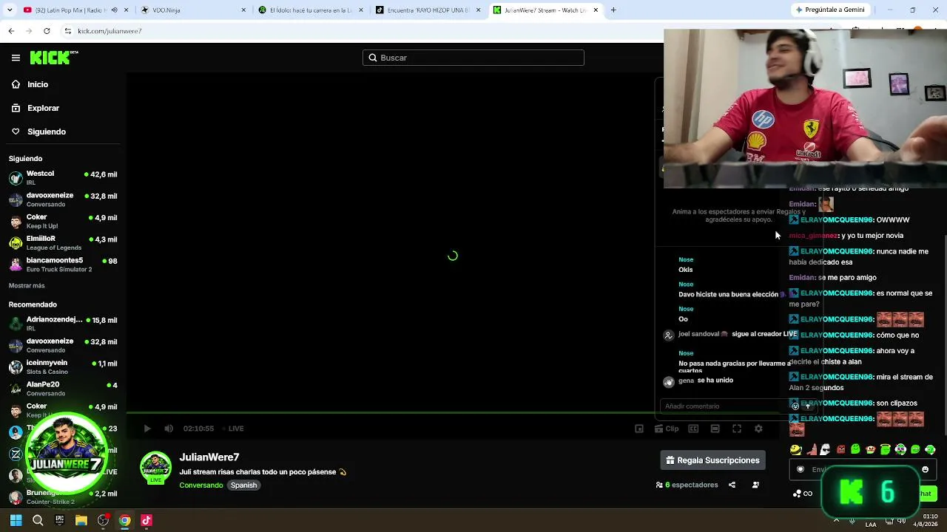Focus the Buscar search field
Screen dimensions: 947x532
tap(473, 58)
